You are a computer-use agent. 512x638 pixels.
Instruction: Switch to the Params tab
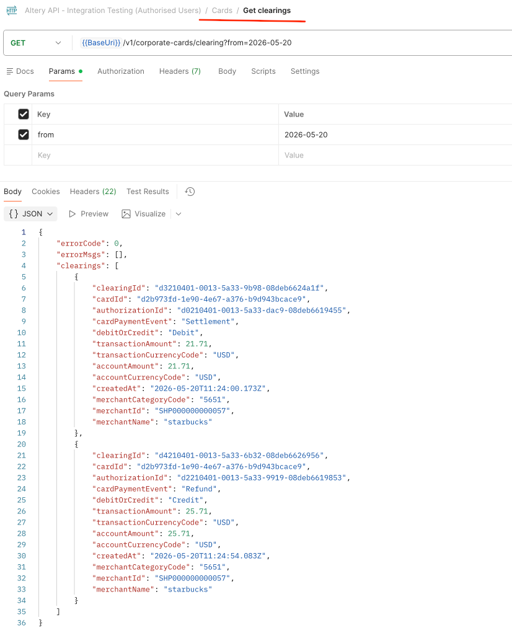click(66, 71)
